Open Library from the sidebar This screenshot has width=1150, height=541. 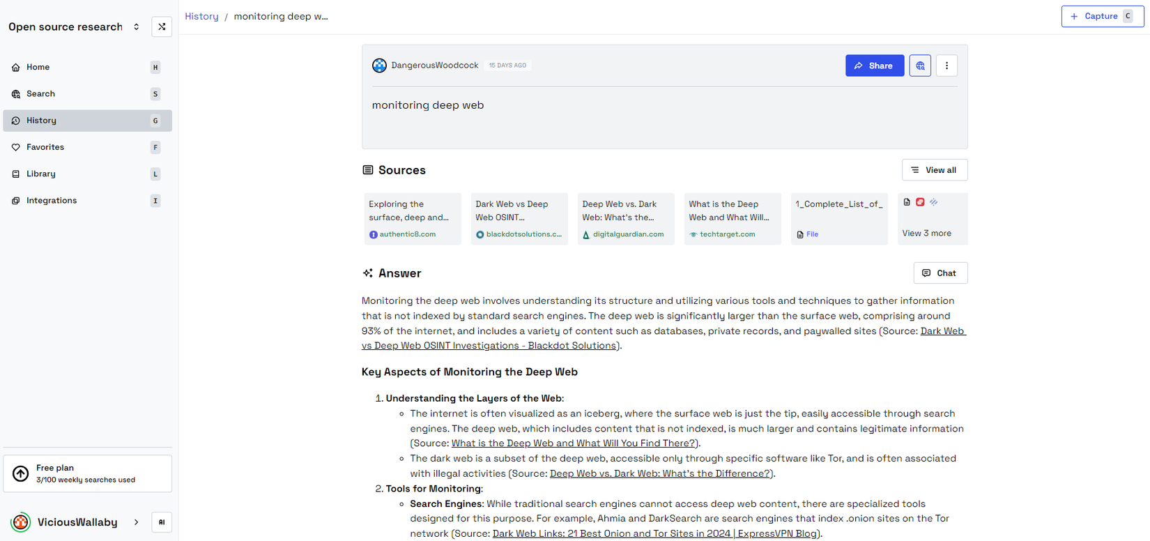41,174
